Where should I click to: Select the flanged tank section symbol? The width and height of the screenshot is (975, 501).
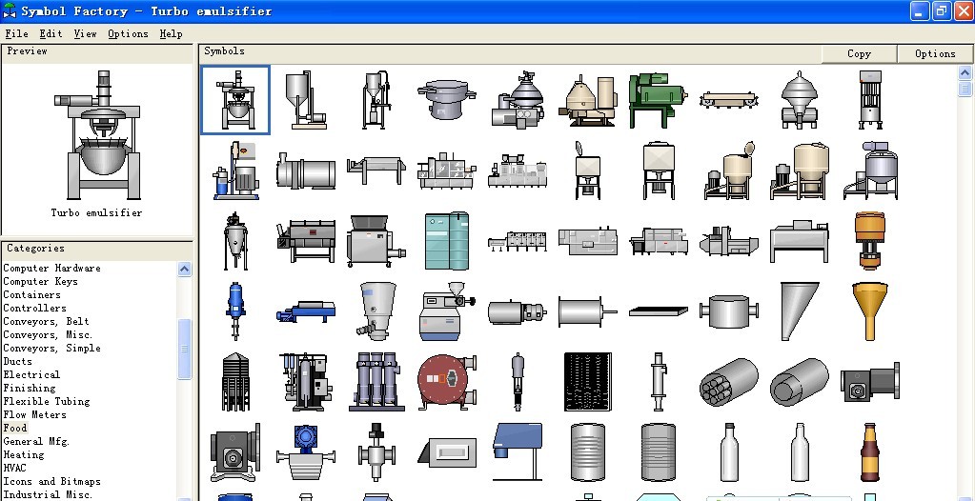coord(729,311)
